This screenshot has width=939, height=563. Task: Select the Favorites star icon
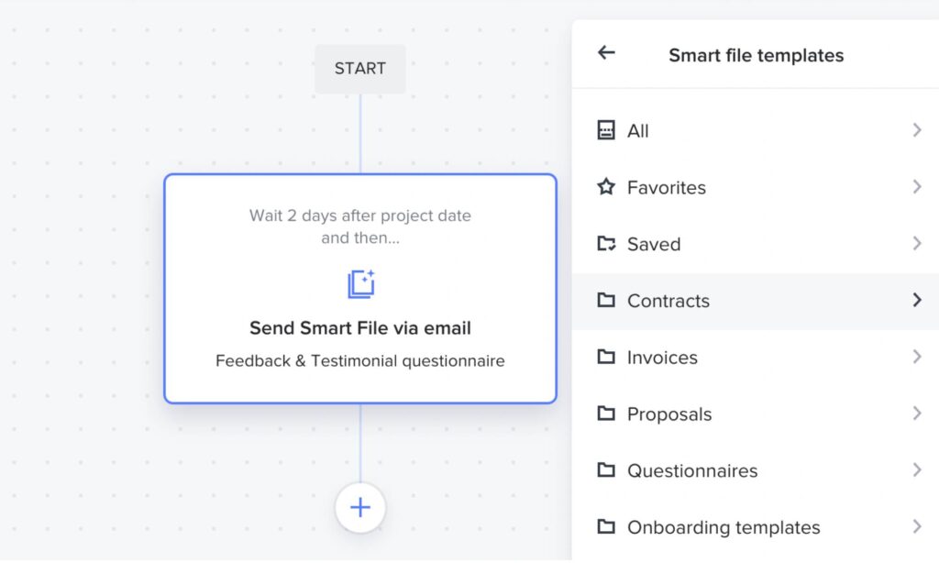(x=606, y=187)
